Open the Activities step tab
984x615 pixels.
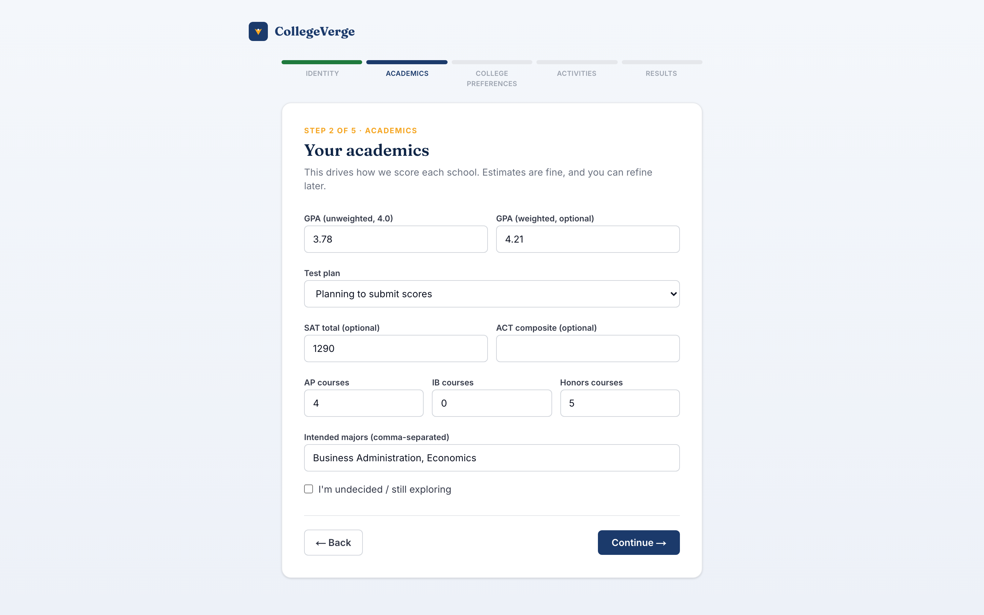pos(577,73)
